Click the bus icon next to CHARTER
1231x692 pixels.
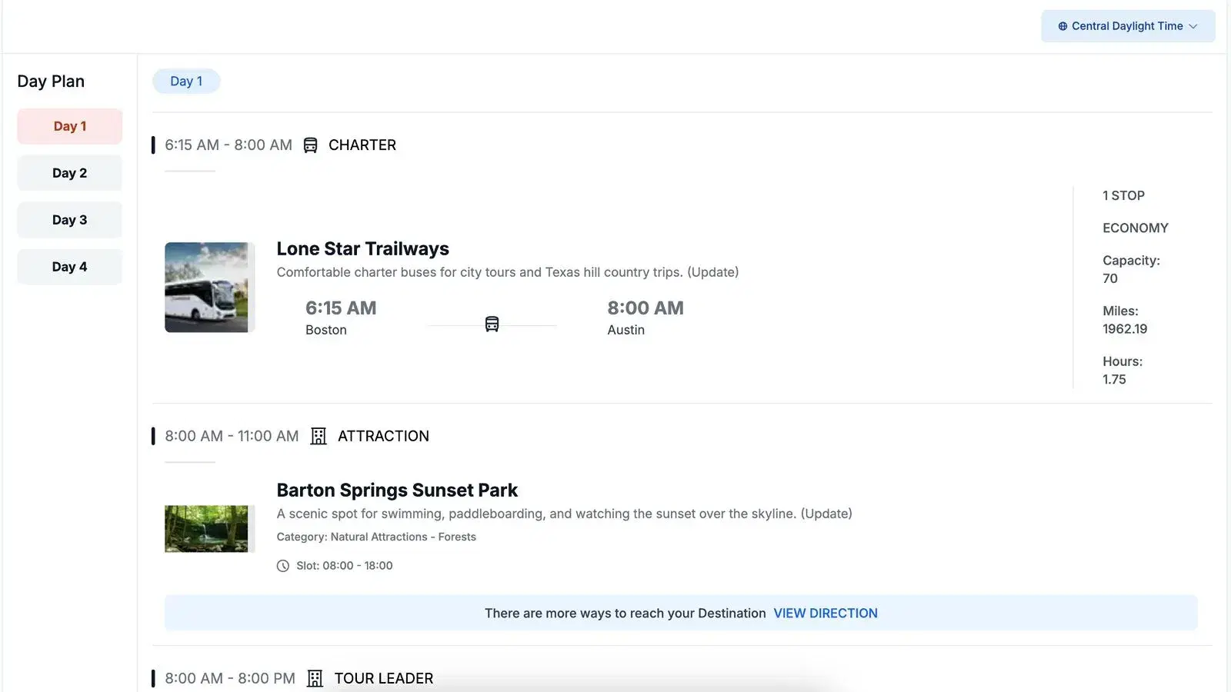click(x=311, y=145)
